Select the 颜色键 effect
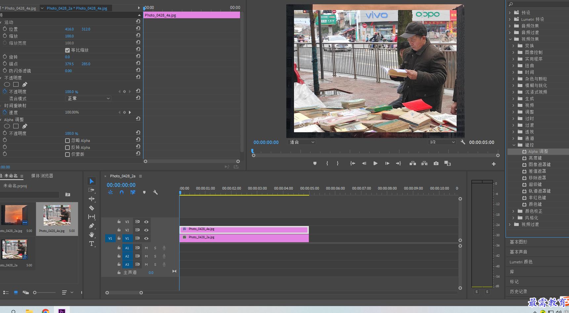The width and height of the screenshot is (569, 313). [535, 204]
